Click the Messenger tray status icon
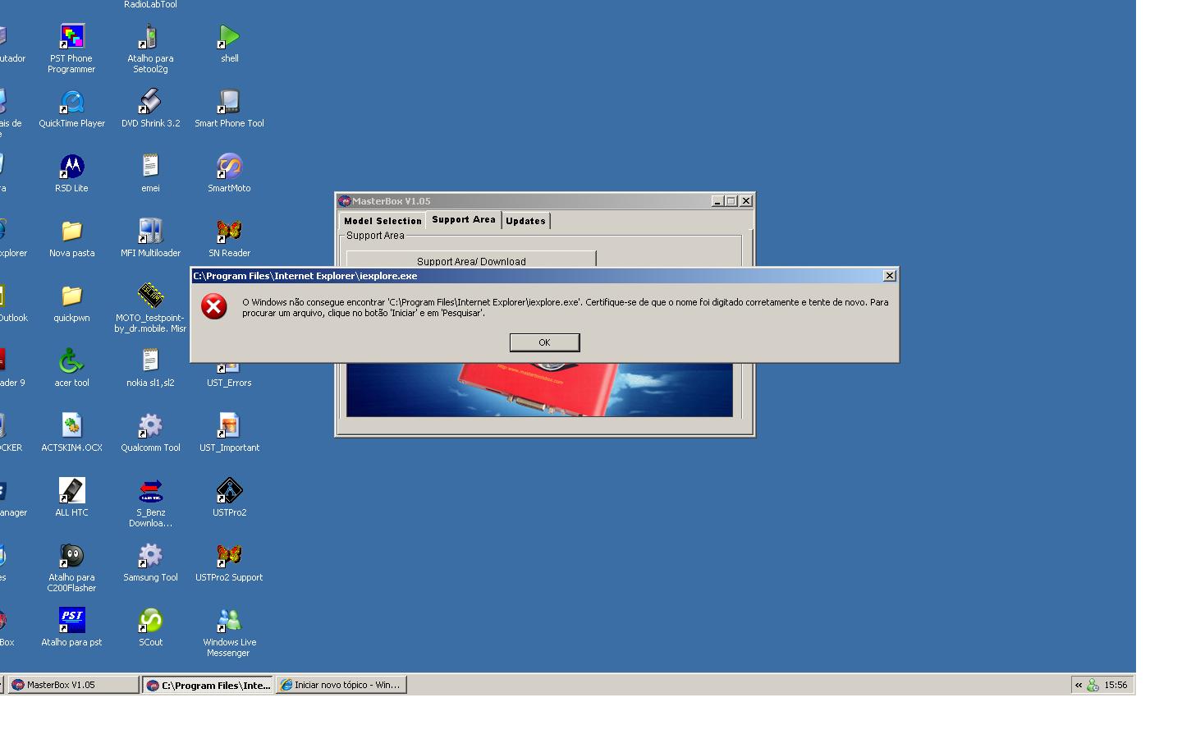The height and width of the screenshot is (739, 1182). coord(1093,685)
